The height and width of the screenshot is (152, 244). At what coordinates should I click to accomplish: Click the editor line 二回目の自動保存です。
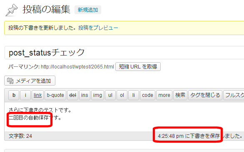click(x=35, y=117)
